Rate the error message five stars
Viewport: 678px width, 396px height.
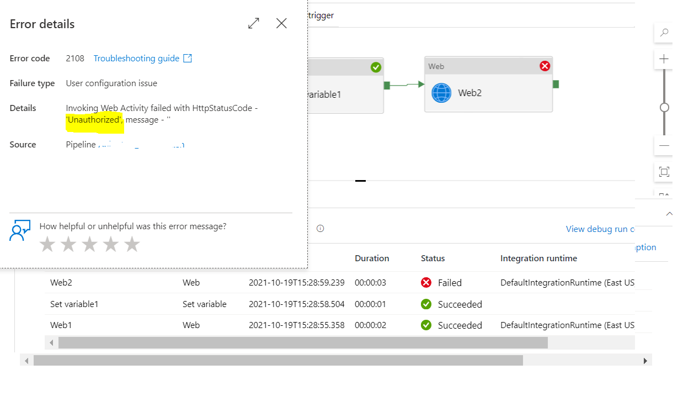(x=132, y=244)
